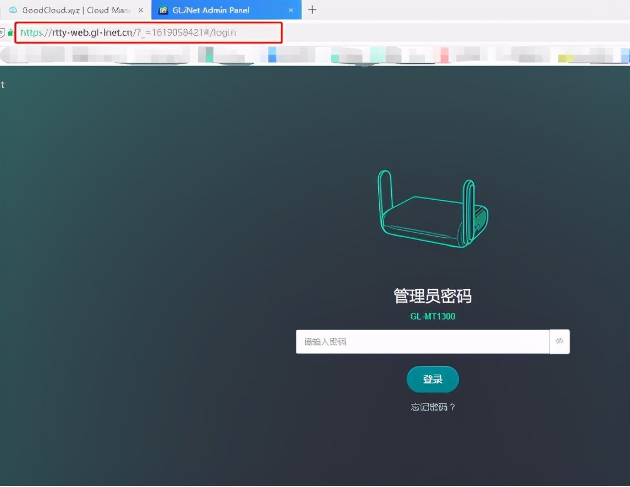Click the 登录 login button
630x487 pixels.
433,379
